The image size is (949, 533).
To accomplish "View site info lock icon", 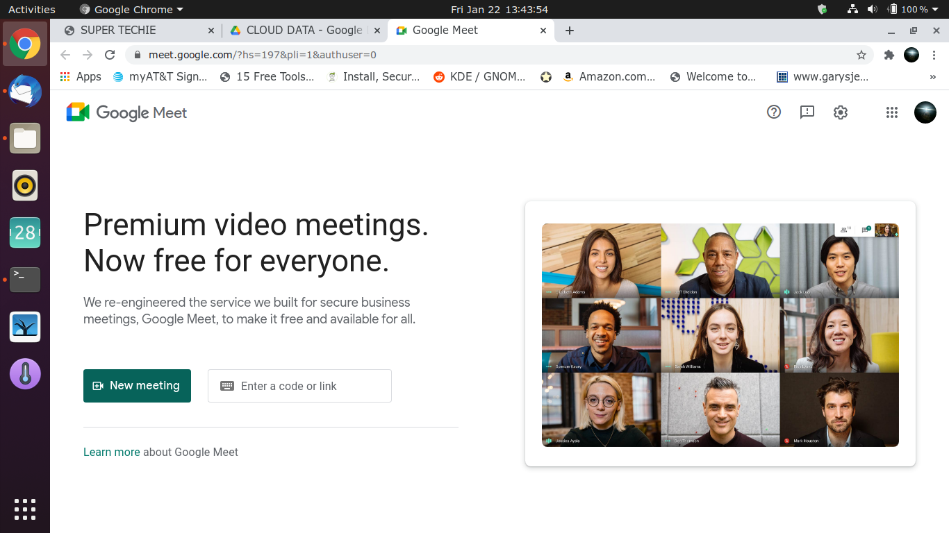I will (137, 55).
